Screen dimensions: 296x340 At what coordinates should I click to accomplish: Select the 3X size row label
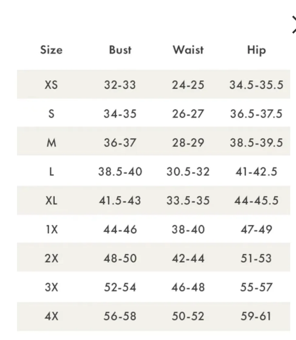click(51, 287)
